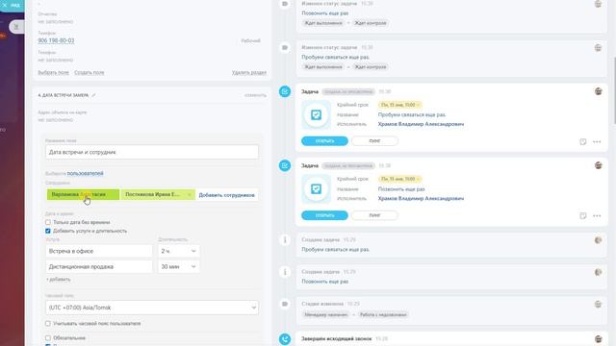Click 'пользователей' link
The image size is (616, 346).
click(x=86, y=173)
